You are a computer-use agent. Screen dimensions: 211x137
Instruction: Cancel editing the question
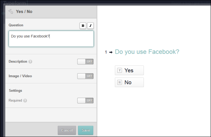click(67, 130)
